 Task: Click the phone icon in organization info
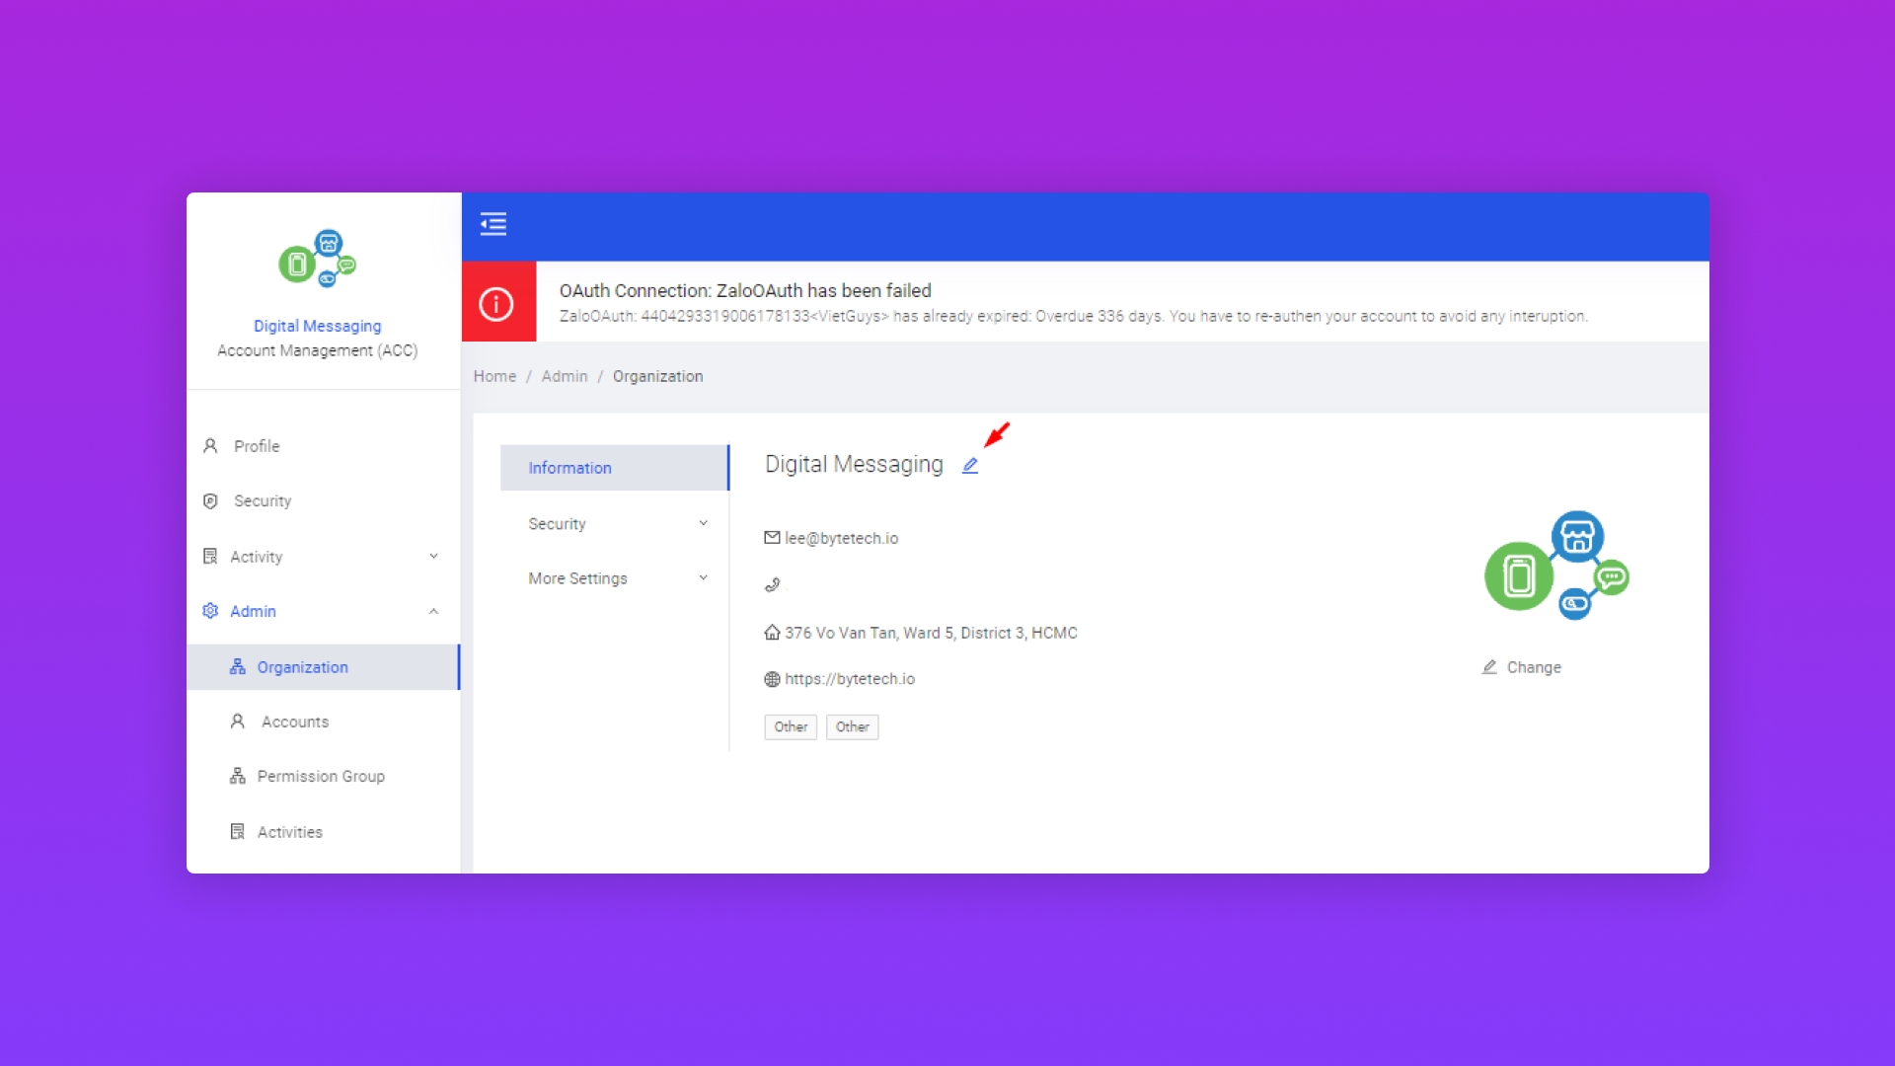click(x=772, y=585)
